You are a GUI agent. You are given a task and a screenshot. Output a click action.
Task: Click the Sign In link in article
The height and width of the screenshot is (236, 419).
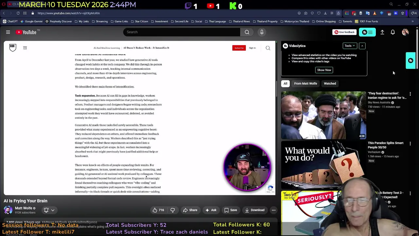coord(252,48)
